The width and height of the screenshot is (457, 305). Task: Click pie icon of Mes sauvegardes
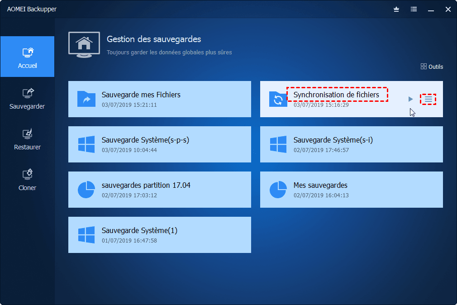point(278,190)
